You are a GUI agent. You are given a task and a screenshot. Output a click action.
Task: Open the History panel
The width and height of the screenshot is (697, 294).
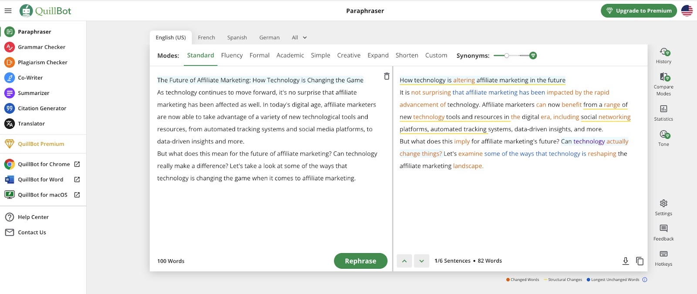click(x=663, y=56)
